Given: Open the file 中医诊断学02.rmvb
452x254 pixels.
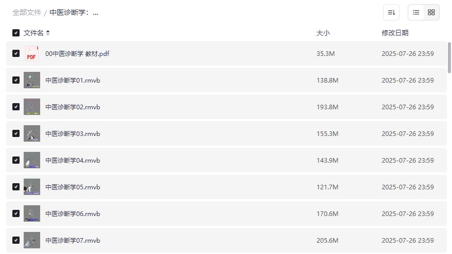Looking at the screenshot, I should tap(73, 107).
